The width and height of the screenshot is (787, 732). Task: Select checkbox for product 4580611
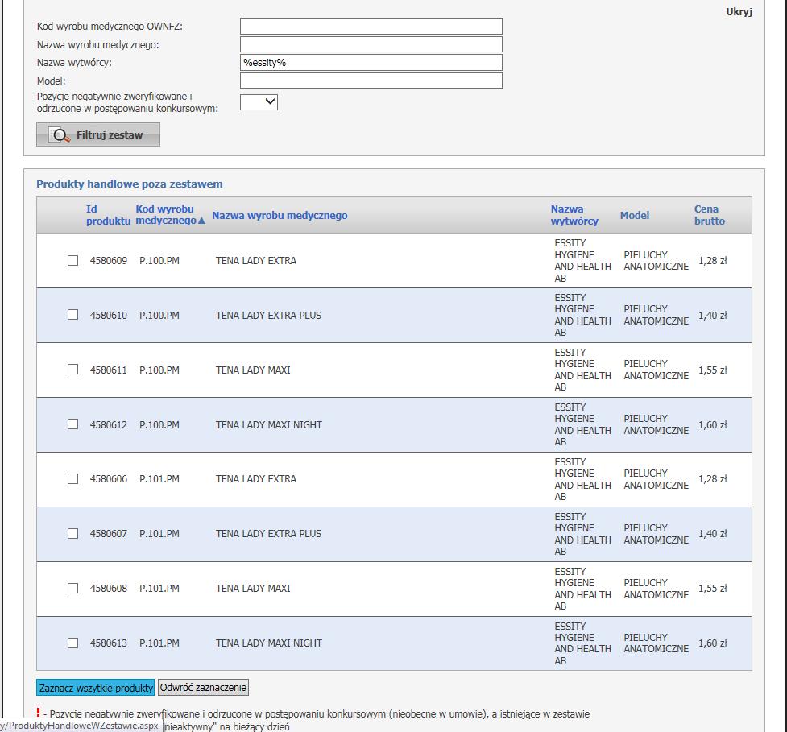[72, 370]
